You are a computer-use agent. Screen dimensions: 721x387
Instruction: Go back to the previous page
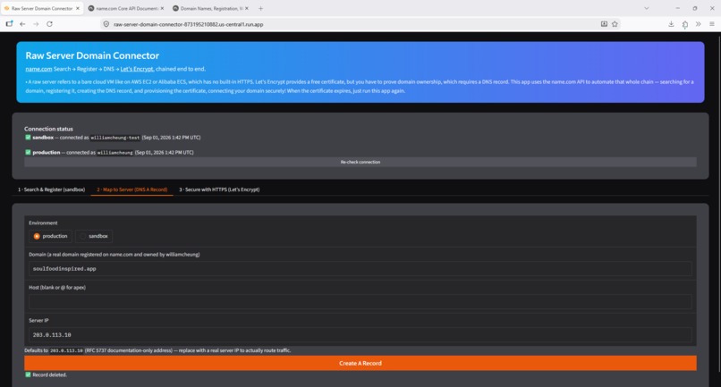point(22,24)
